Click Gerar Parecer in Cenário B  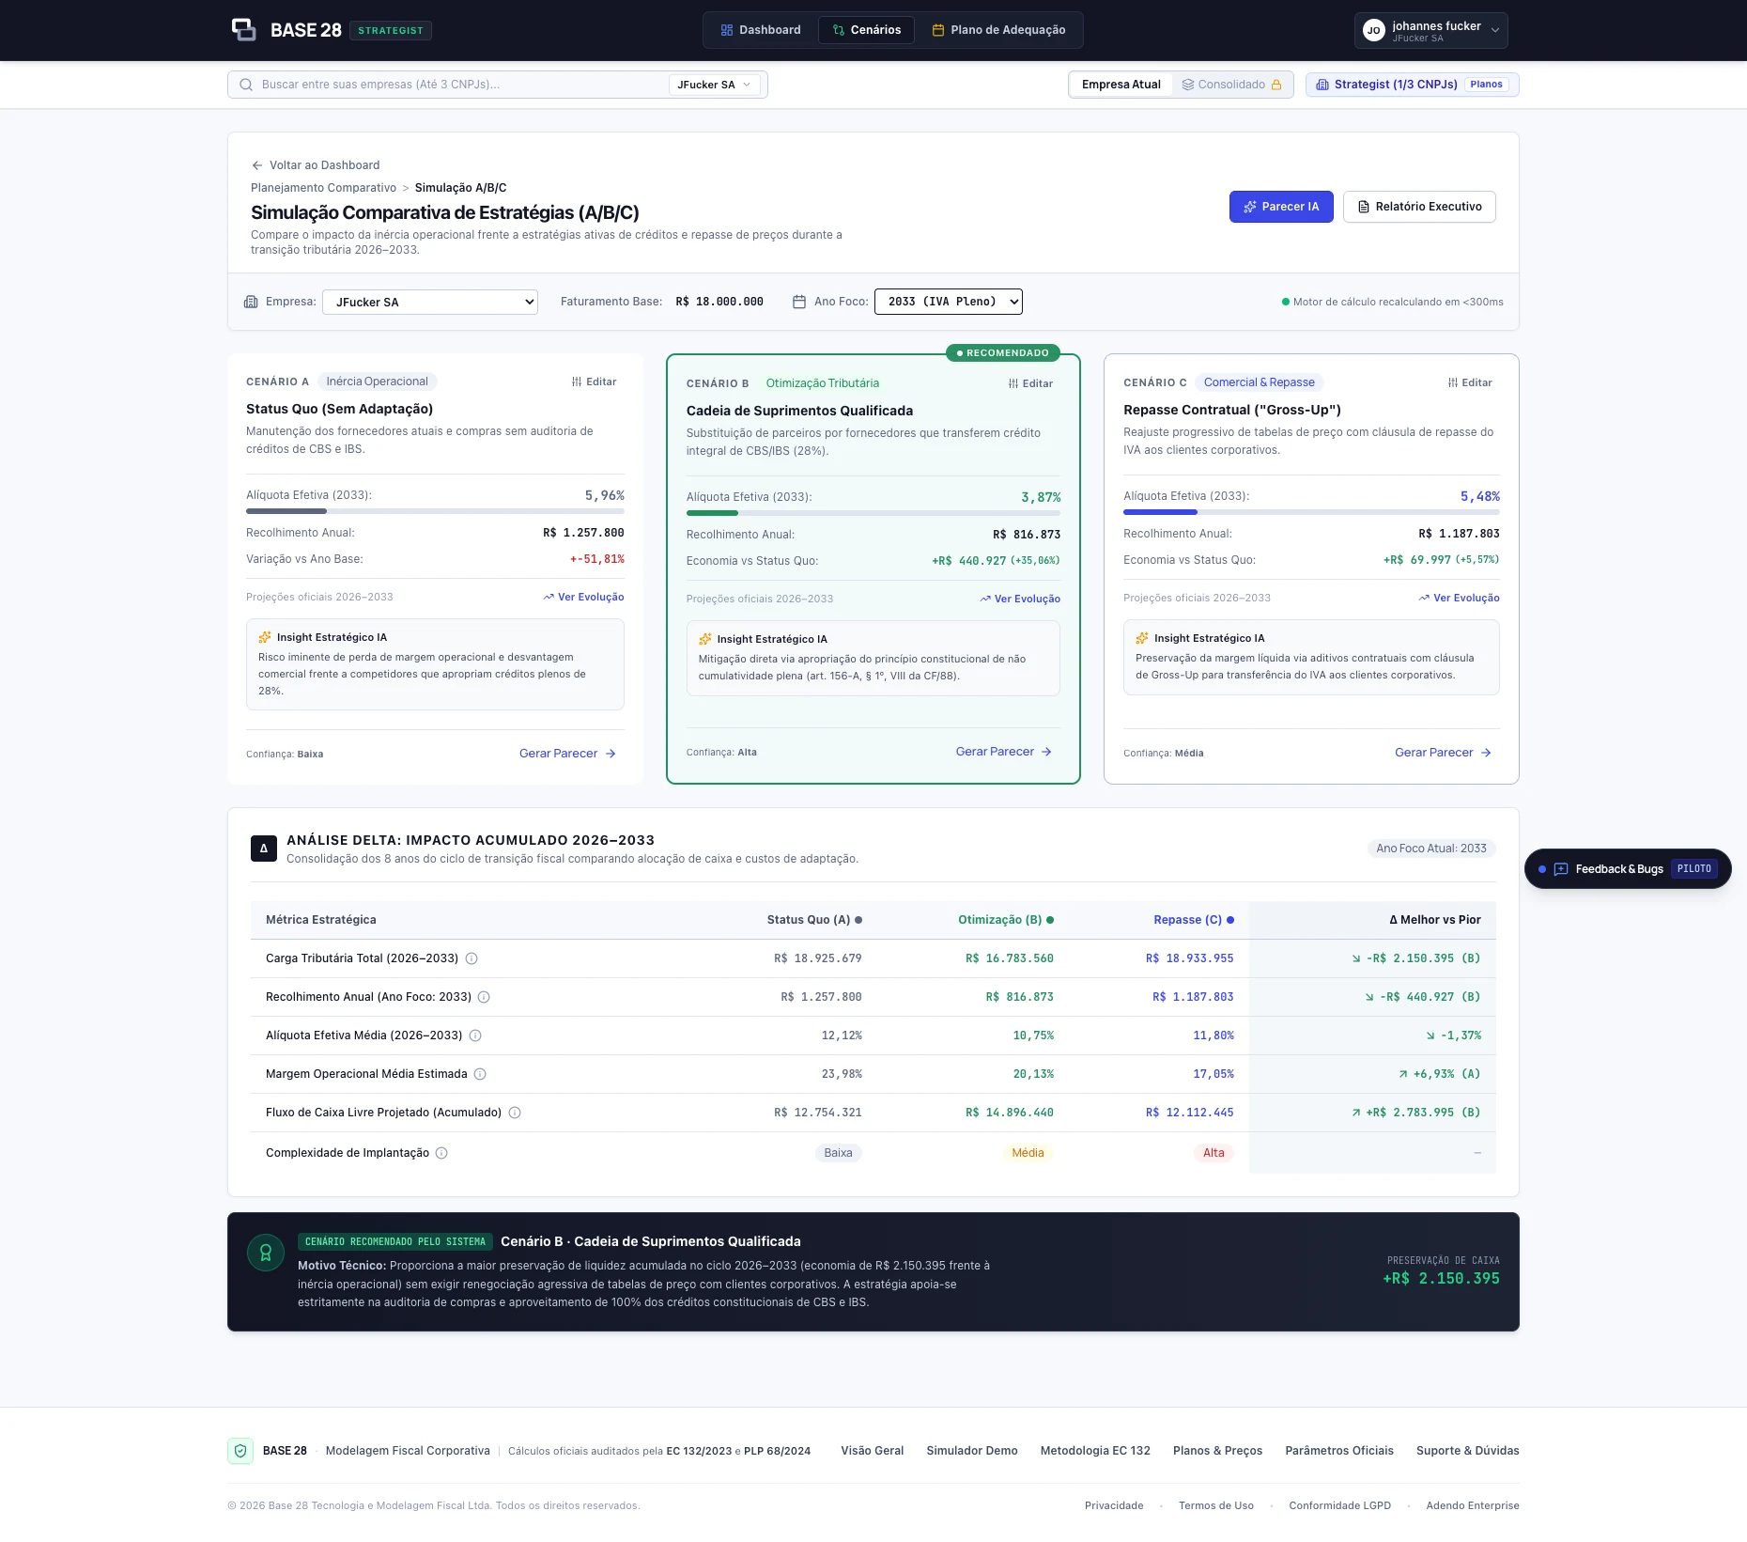1003,752
